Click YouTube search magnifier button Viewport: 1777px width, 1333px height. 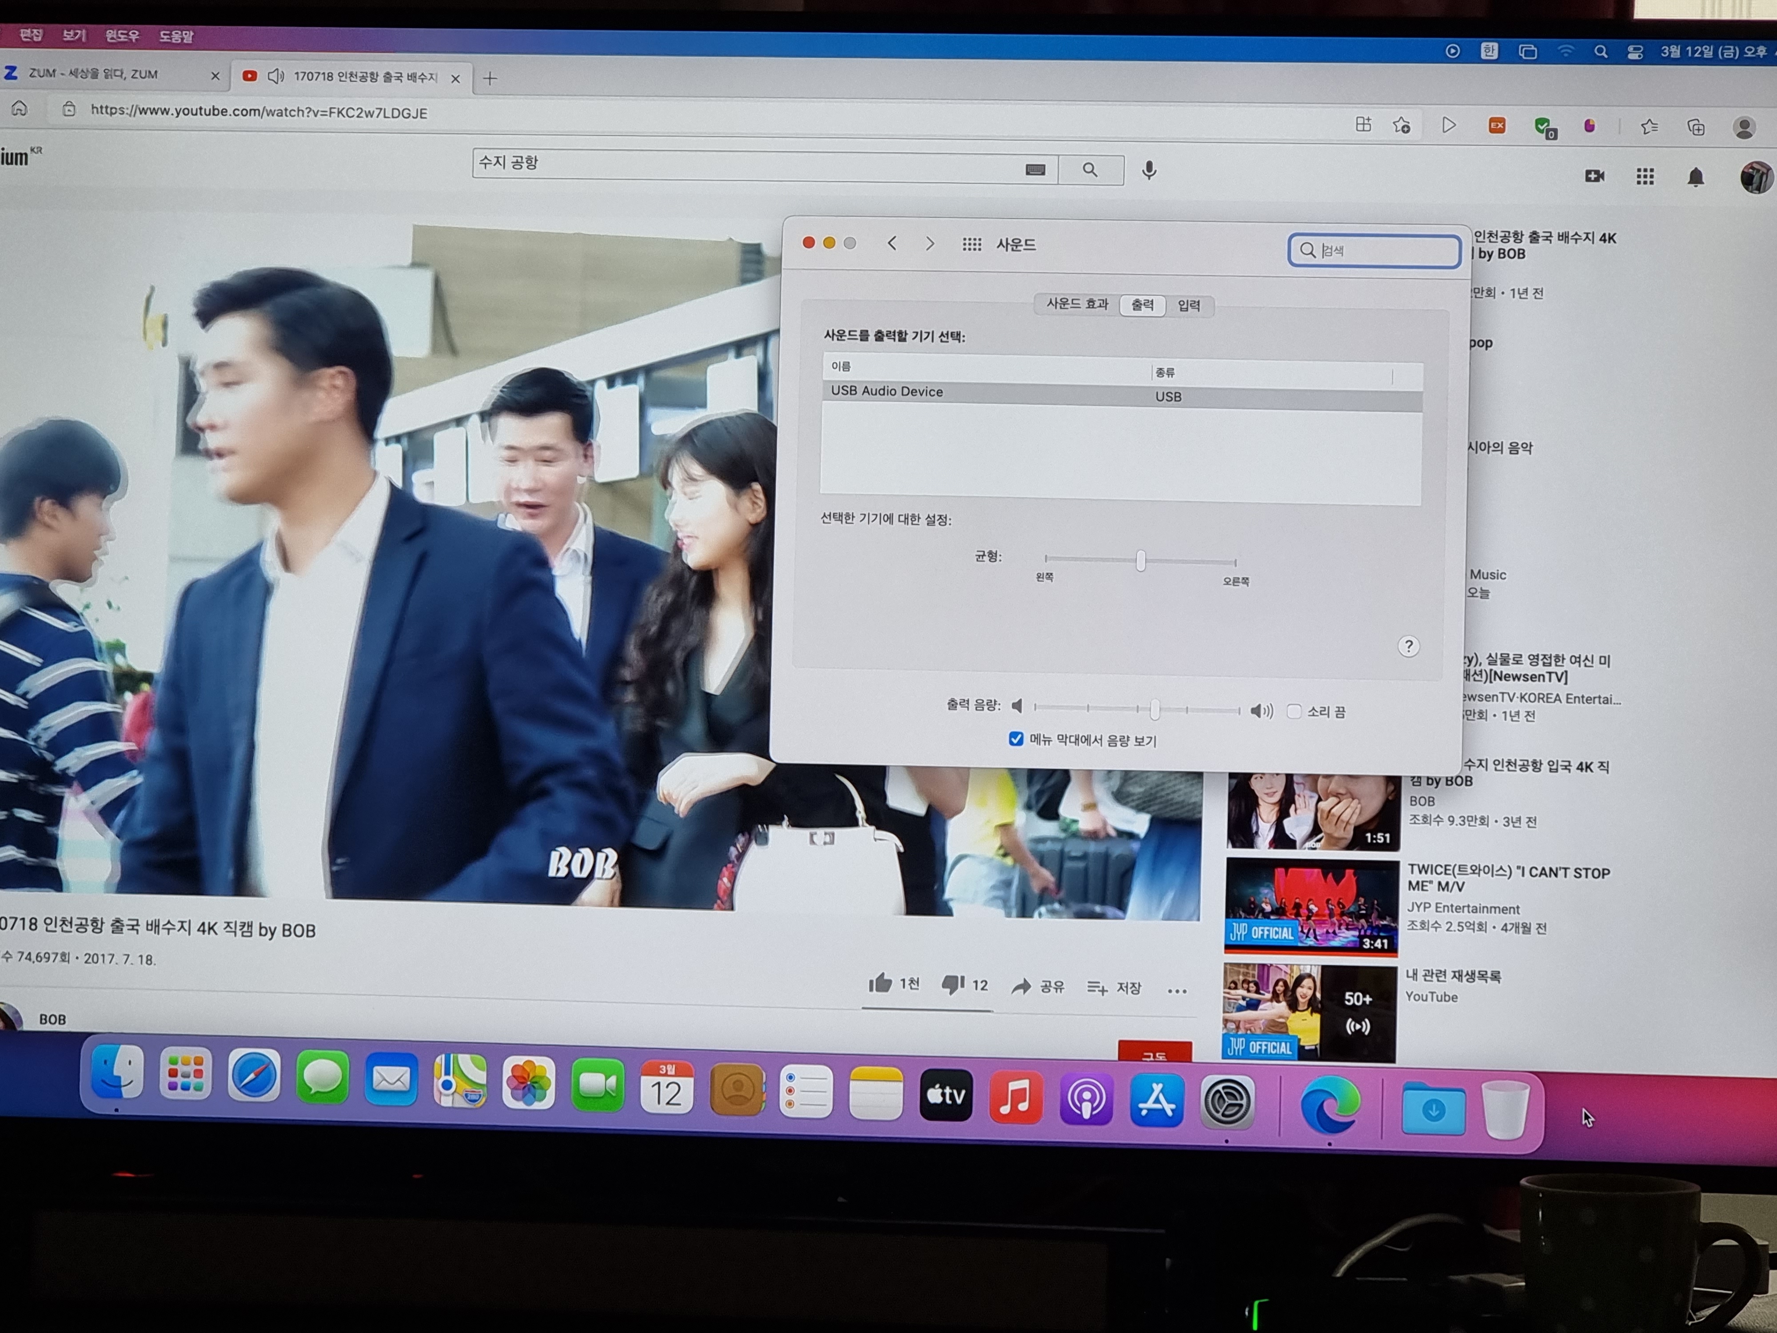pos(1090,170)
